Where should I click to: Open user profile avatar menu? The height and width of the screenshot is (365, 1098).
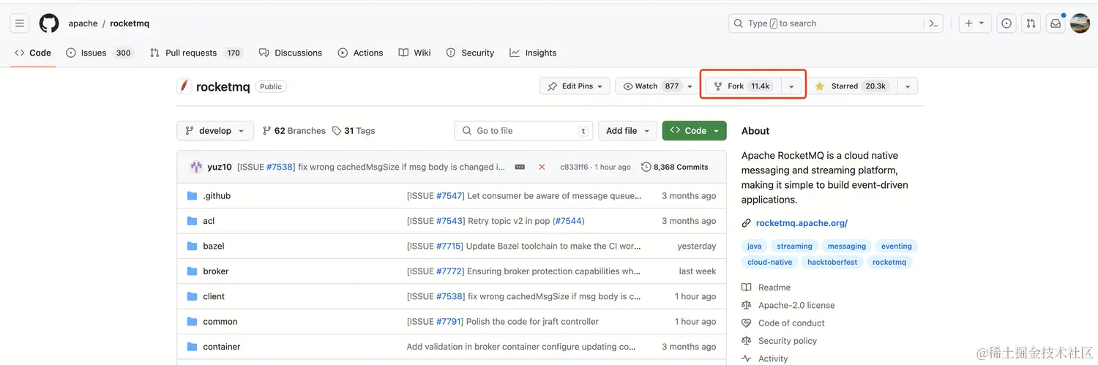[x=1080, y=23]
